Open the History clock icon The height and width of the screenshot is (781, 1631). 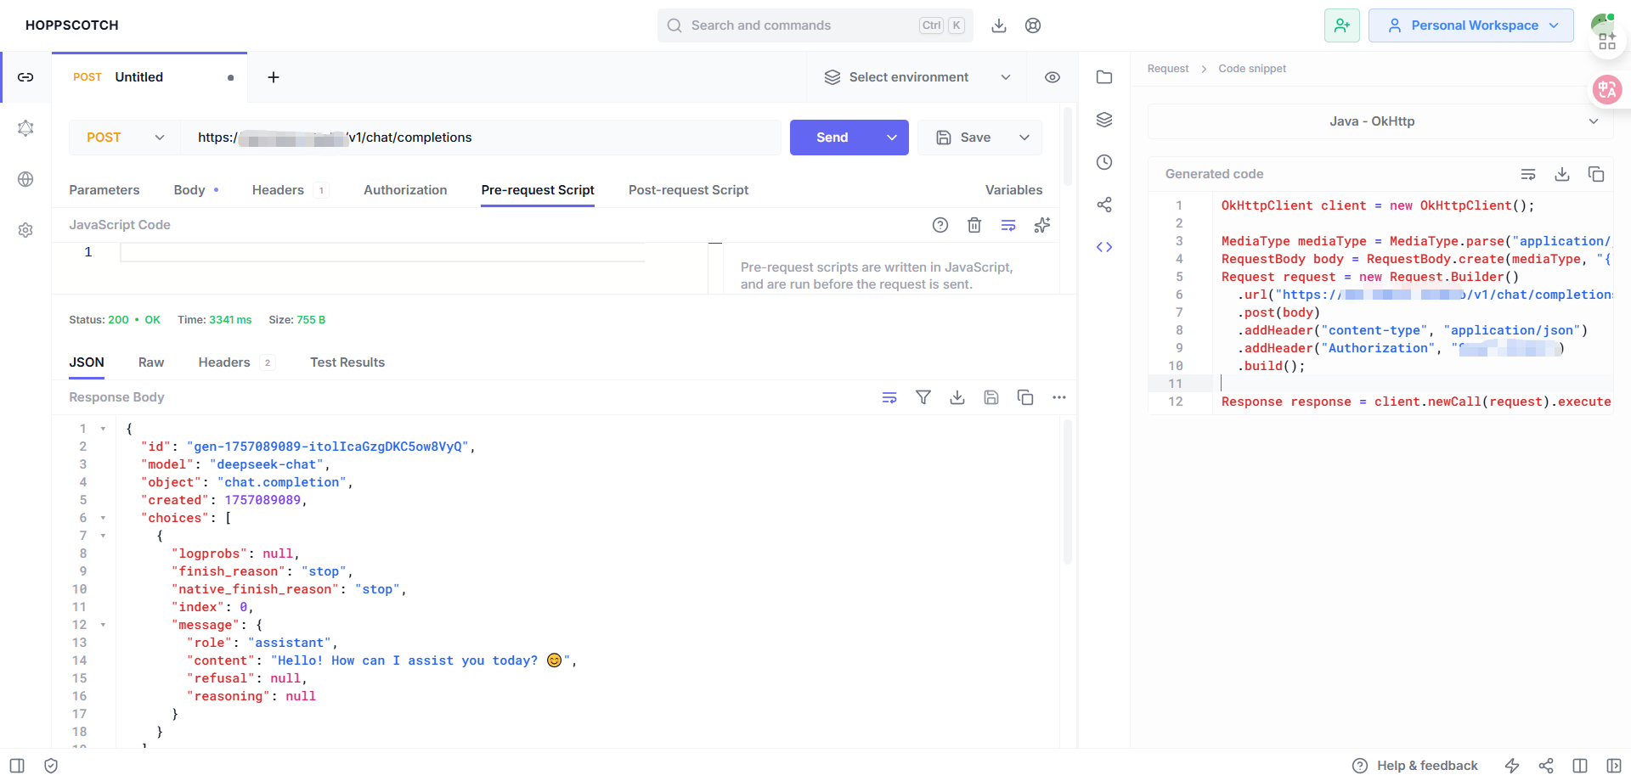tap(1104, 162)
